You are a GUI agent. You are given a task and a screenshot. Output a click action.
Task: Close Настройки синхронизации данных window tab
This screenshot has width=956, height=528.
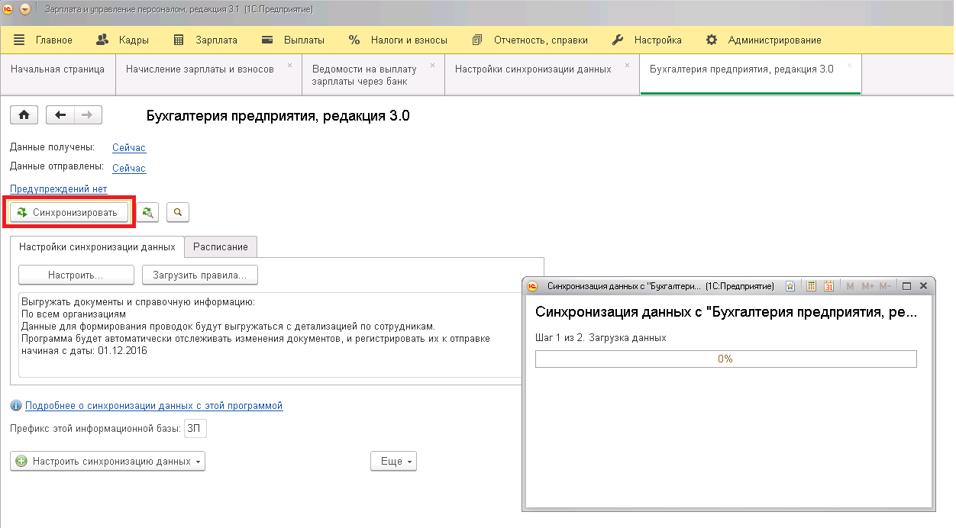pyautogui.click(x=627, y=66)
